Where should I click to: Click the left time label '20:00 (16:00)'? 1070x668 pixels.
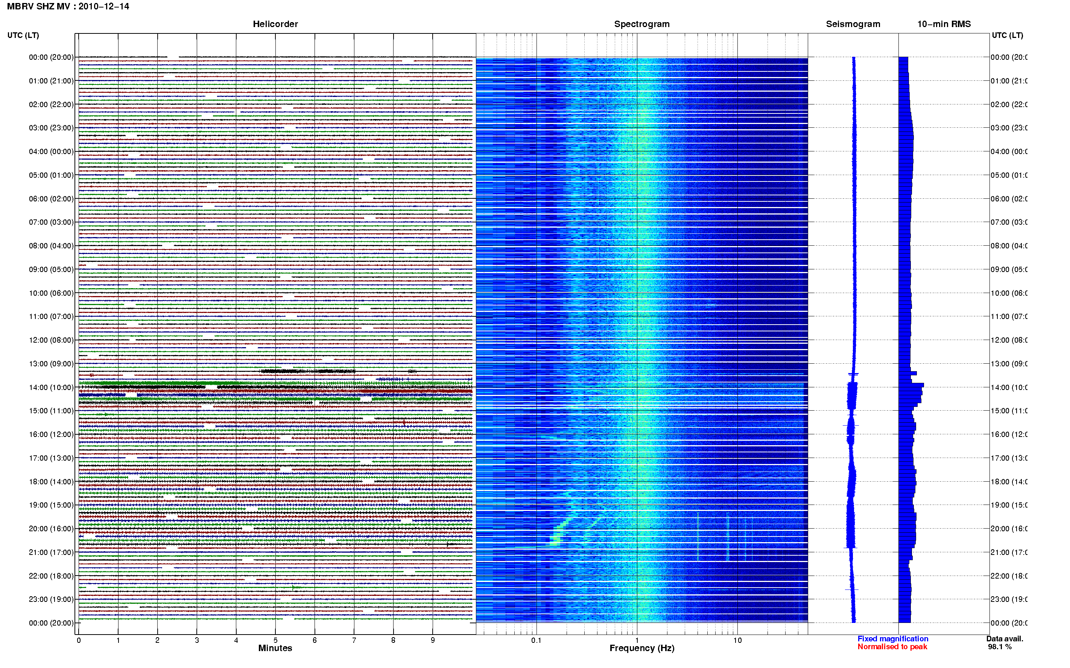(51, 528)
